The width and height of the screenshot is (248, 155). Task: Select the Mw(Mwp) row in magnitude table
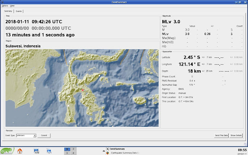pyautogui.click(x=202, y=38)
